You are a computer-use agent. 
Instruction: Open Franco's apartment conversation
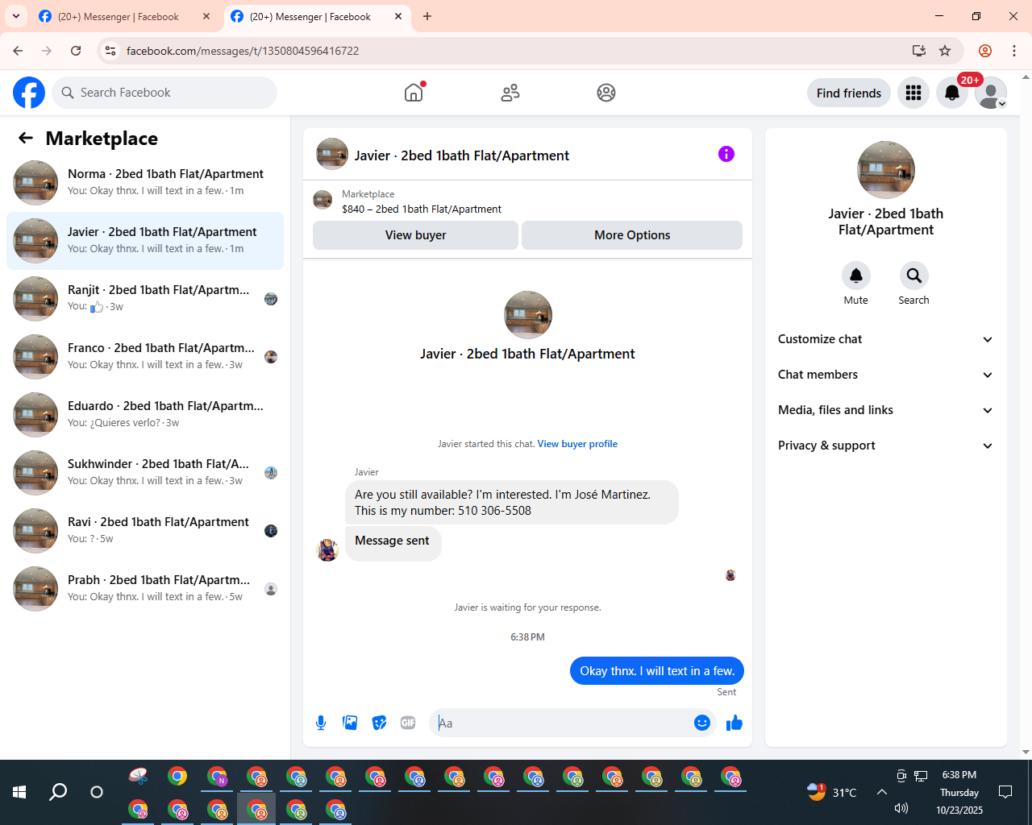tap(145, 357)
